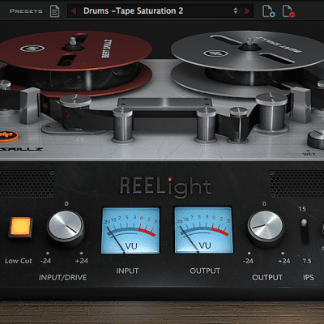Click the 7.5 IPS value label
324x324 pixels.
click(x=307, y=261)
